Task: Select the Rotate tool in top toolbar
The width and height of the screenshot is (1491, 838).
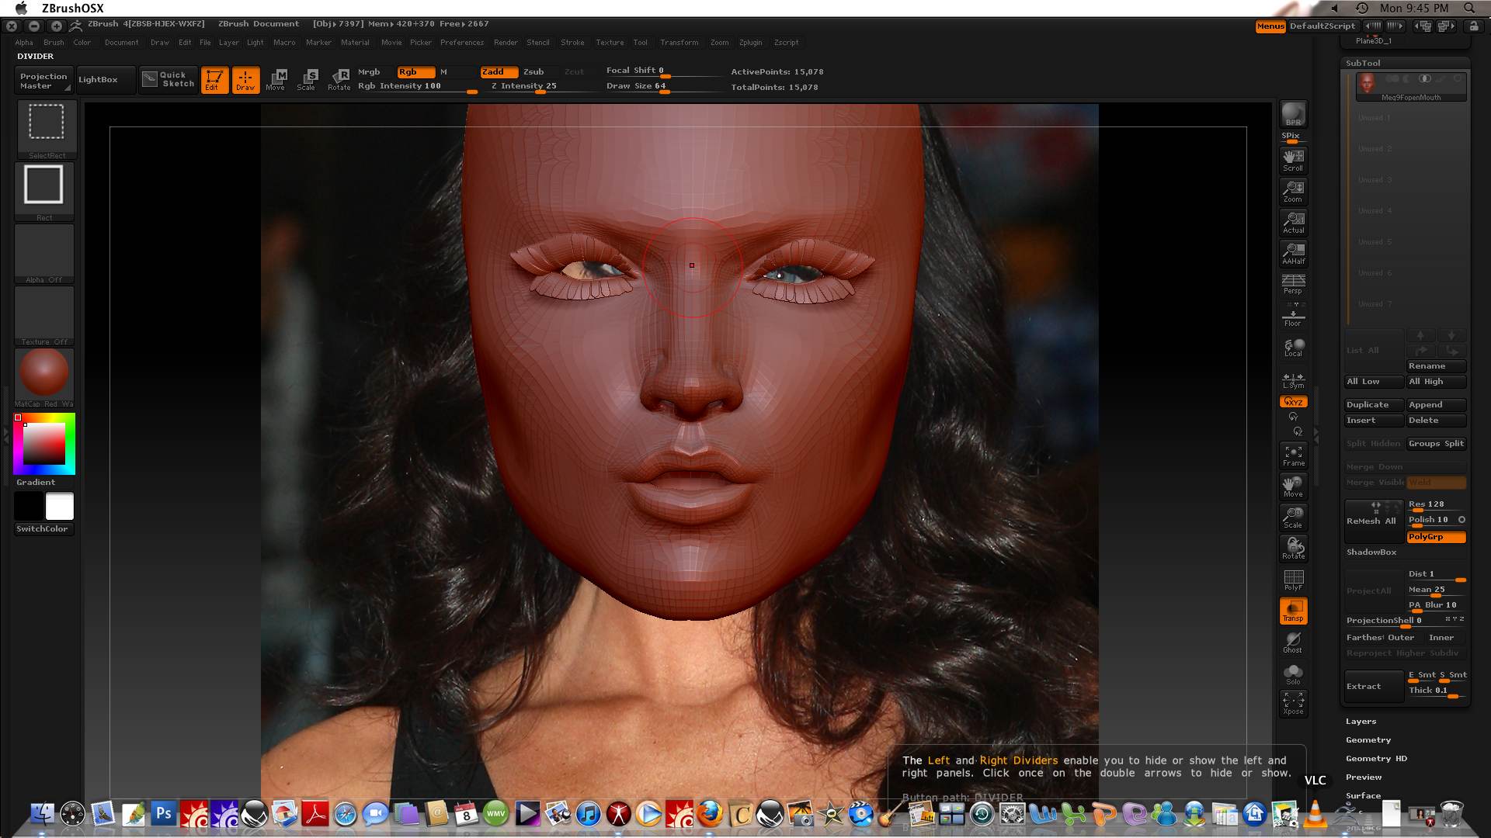Action: [x=339, y=80]
